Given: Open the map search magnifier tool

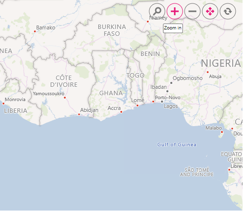Looking at the screenshot, I should coord(157,11).
